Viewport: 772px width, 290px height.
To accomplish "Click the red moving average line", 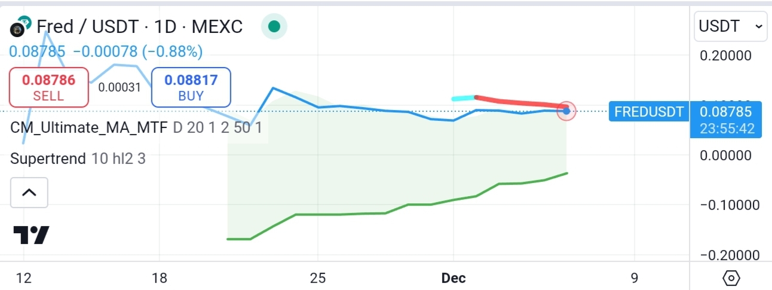I will 520,102.
